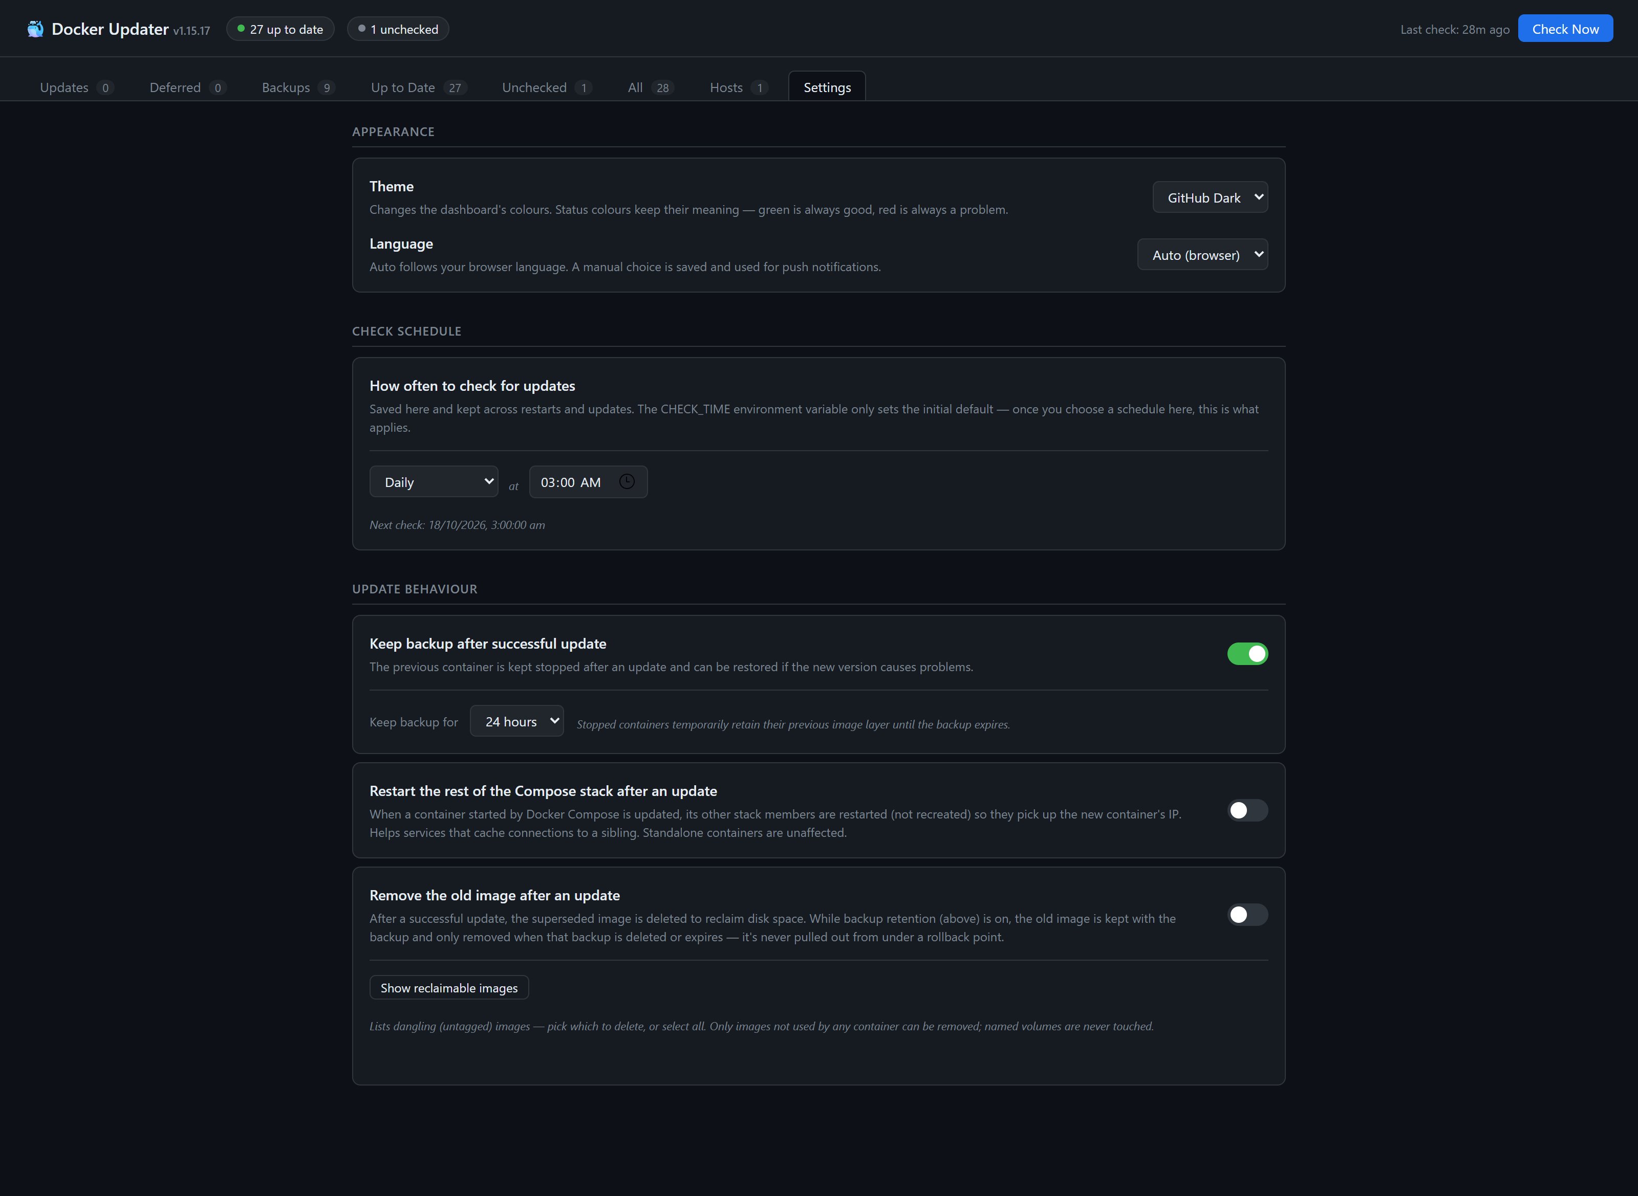Viewport: 1638px width, 1196px height.
Task: Open the 24 hours backup retention dropdown
Action: tap(516, 721)
